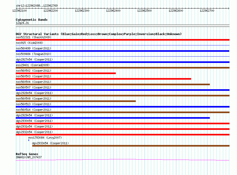Open the dgv2927n54 (Cooper2011) label
This screenshot has height=175, width=237.
(34, 59)
